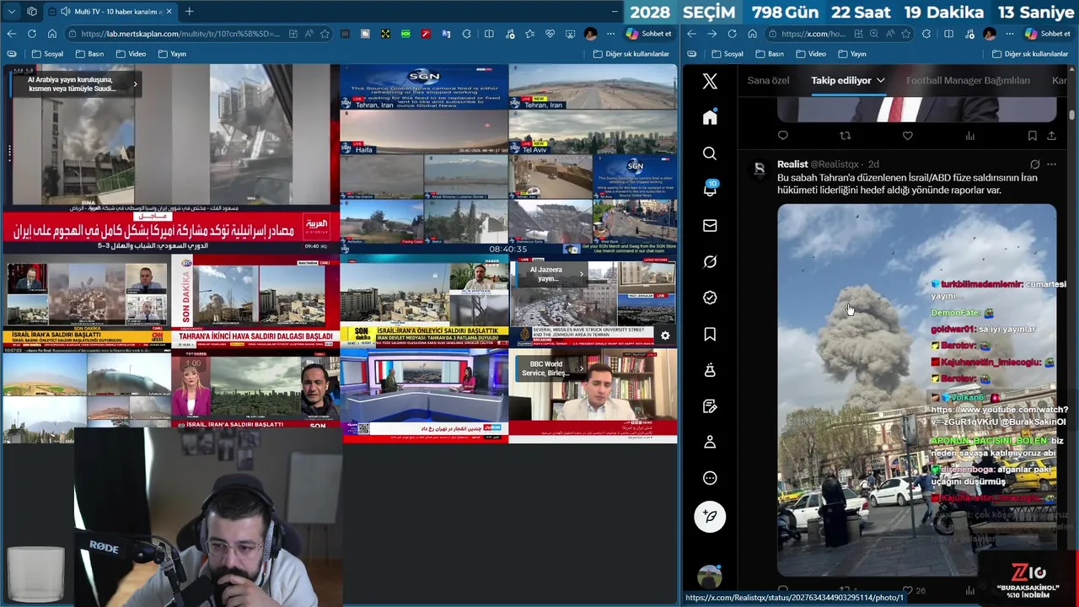Image resolution: width=1079 pixels, height=607 pixels.
Task: Refresh the X browser window
Action: tap(732, 34)
